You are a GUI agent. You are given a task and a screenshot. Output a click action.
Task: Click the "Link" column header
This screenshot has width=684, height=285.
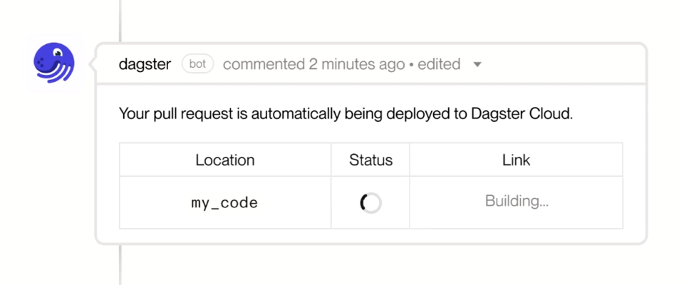tap(517, 160)
